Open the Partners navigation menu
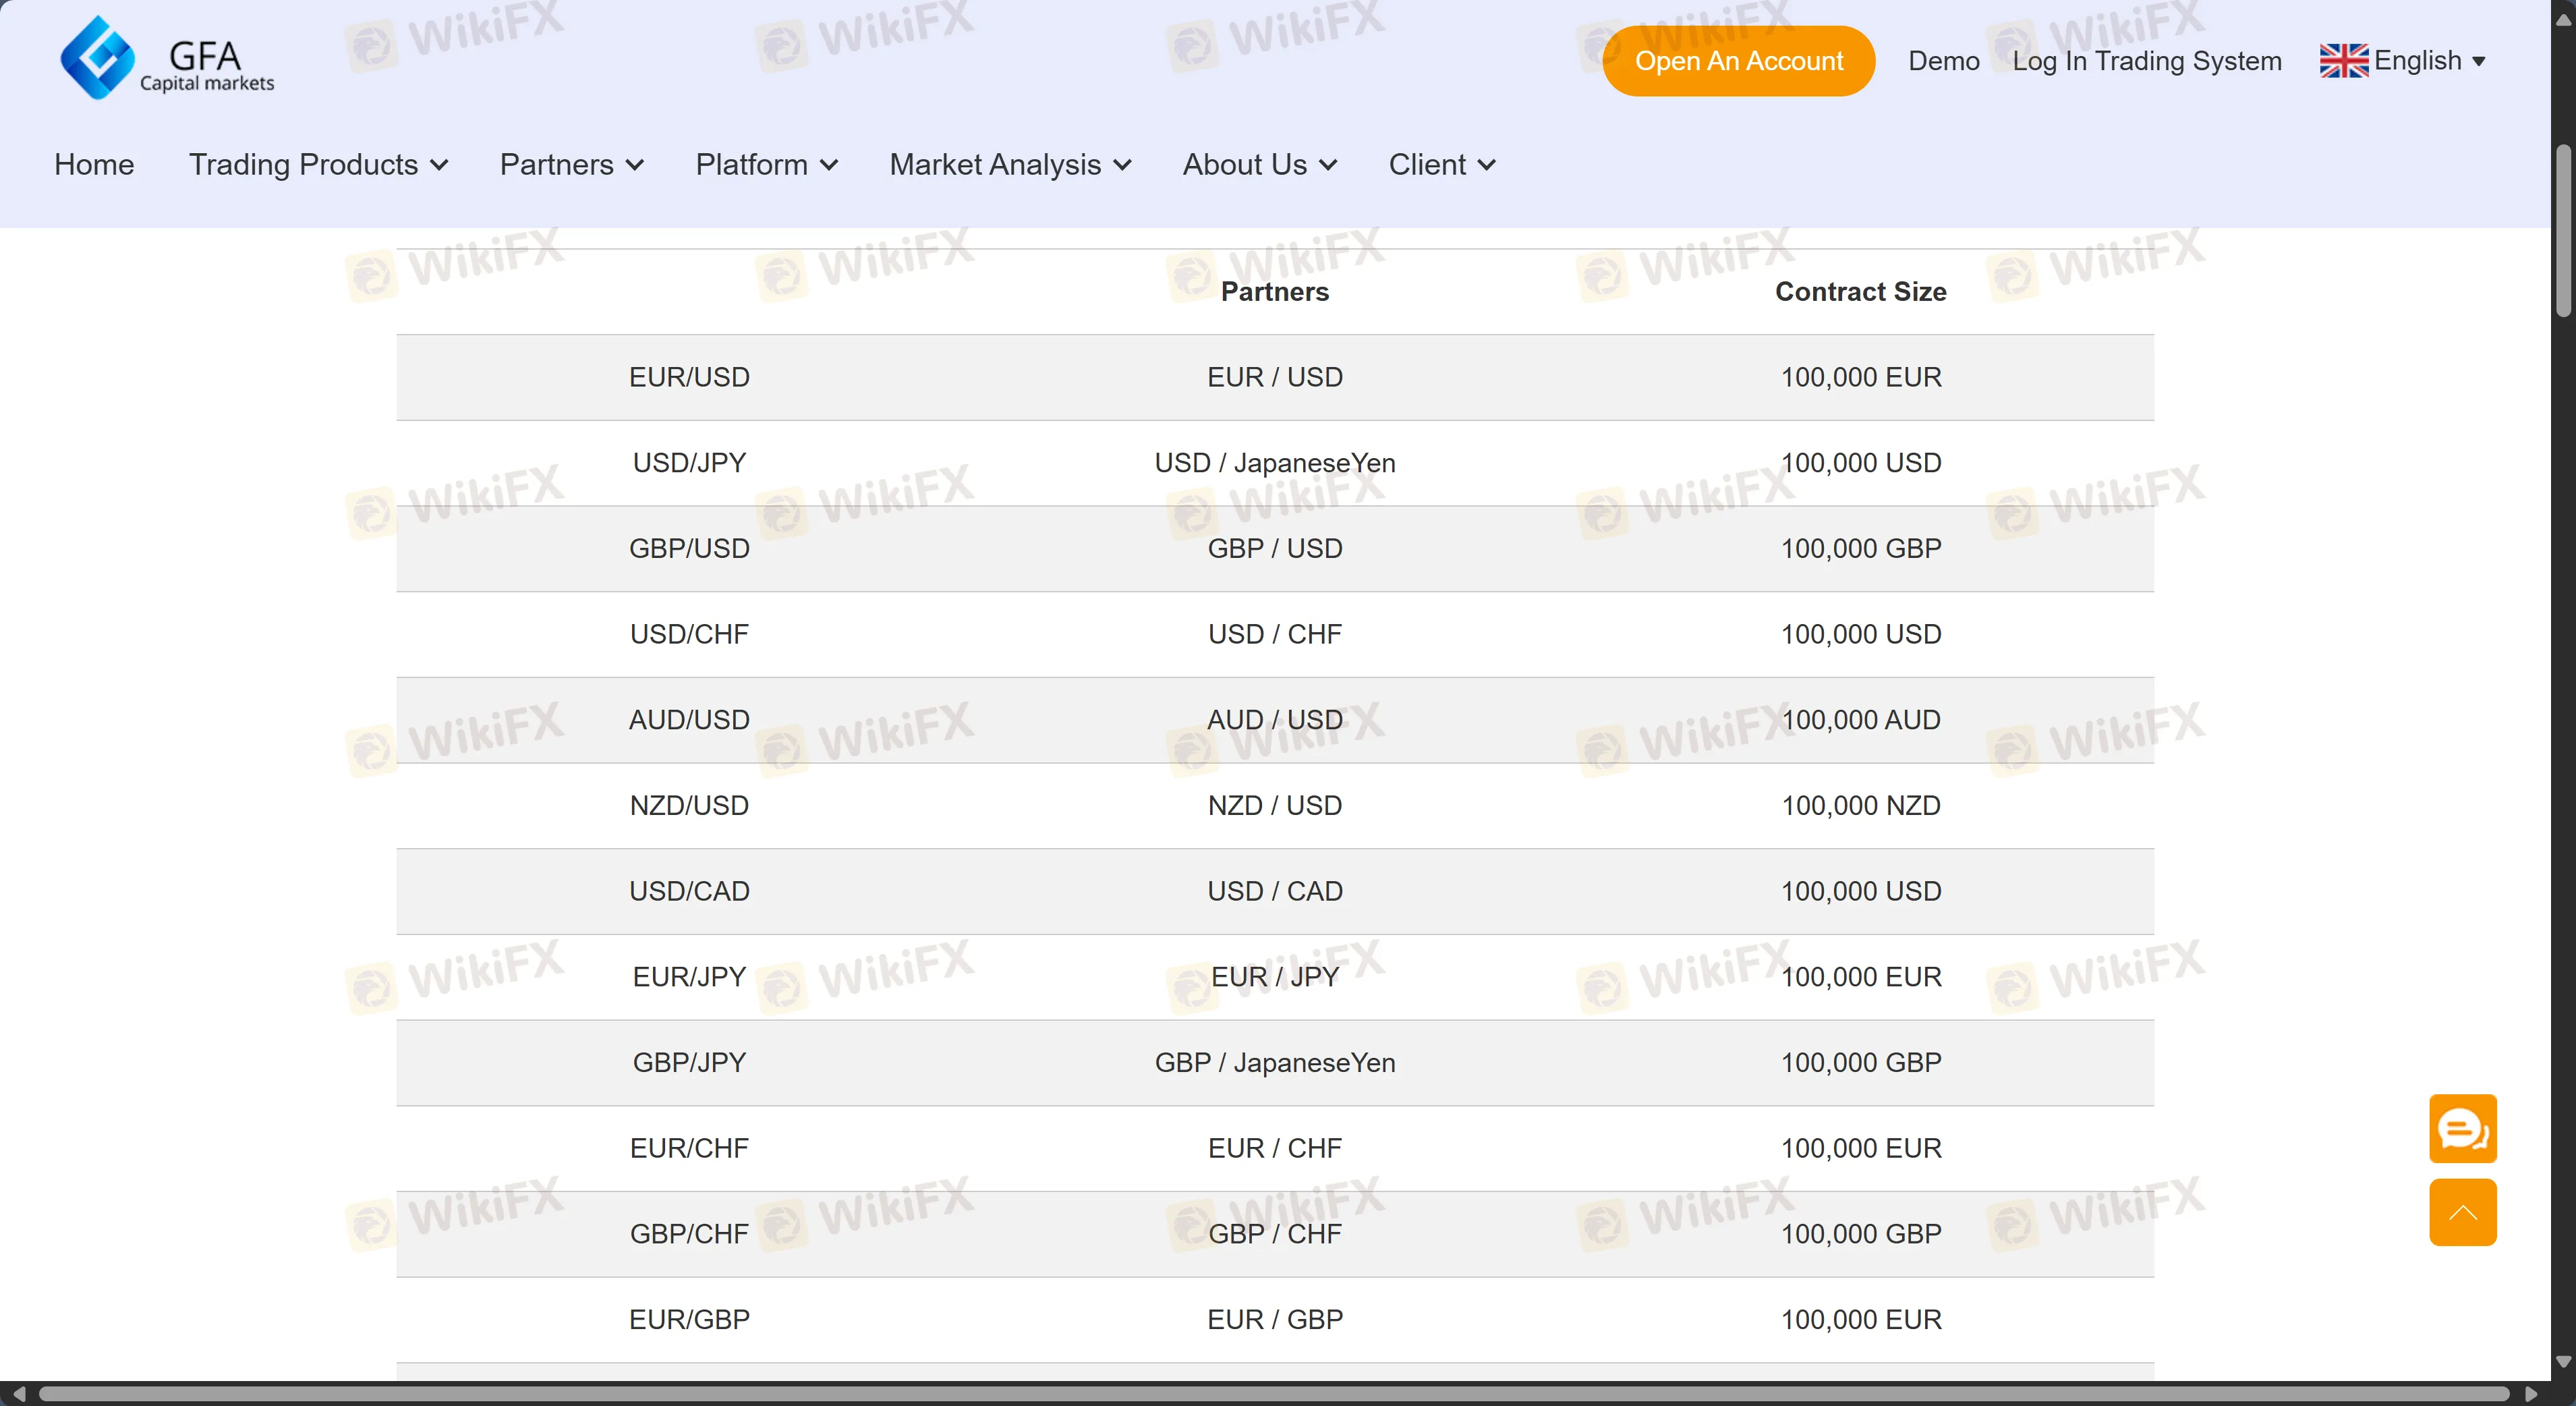The height and width of the screenshot is (1406, 2576). point(570,165)
